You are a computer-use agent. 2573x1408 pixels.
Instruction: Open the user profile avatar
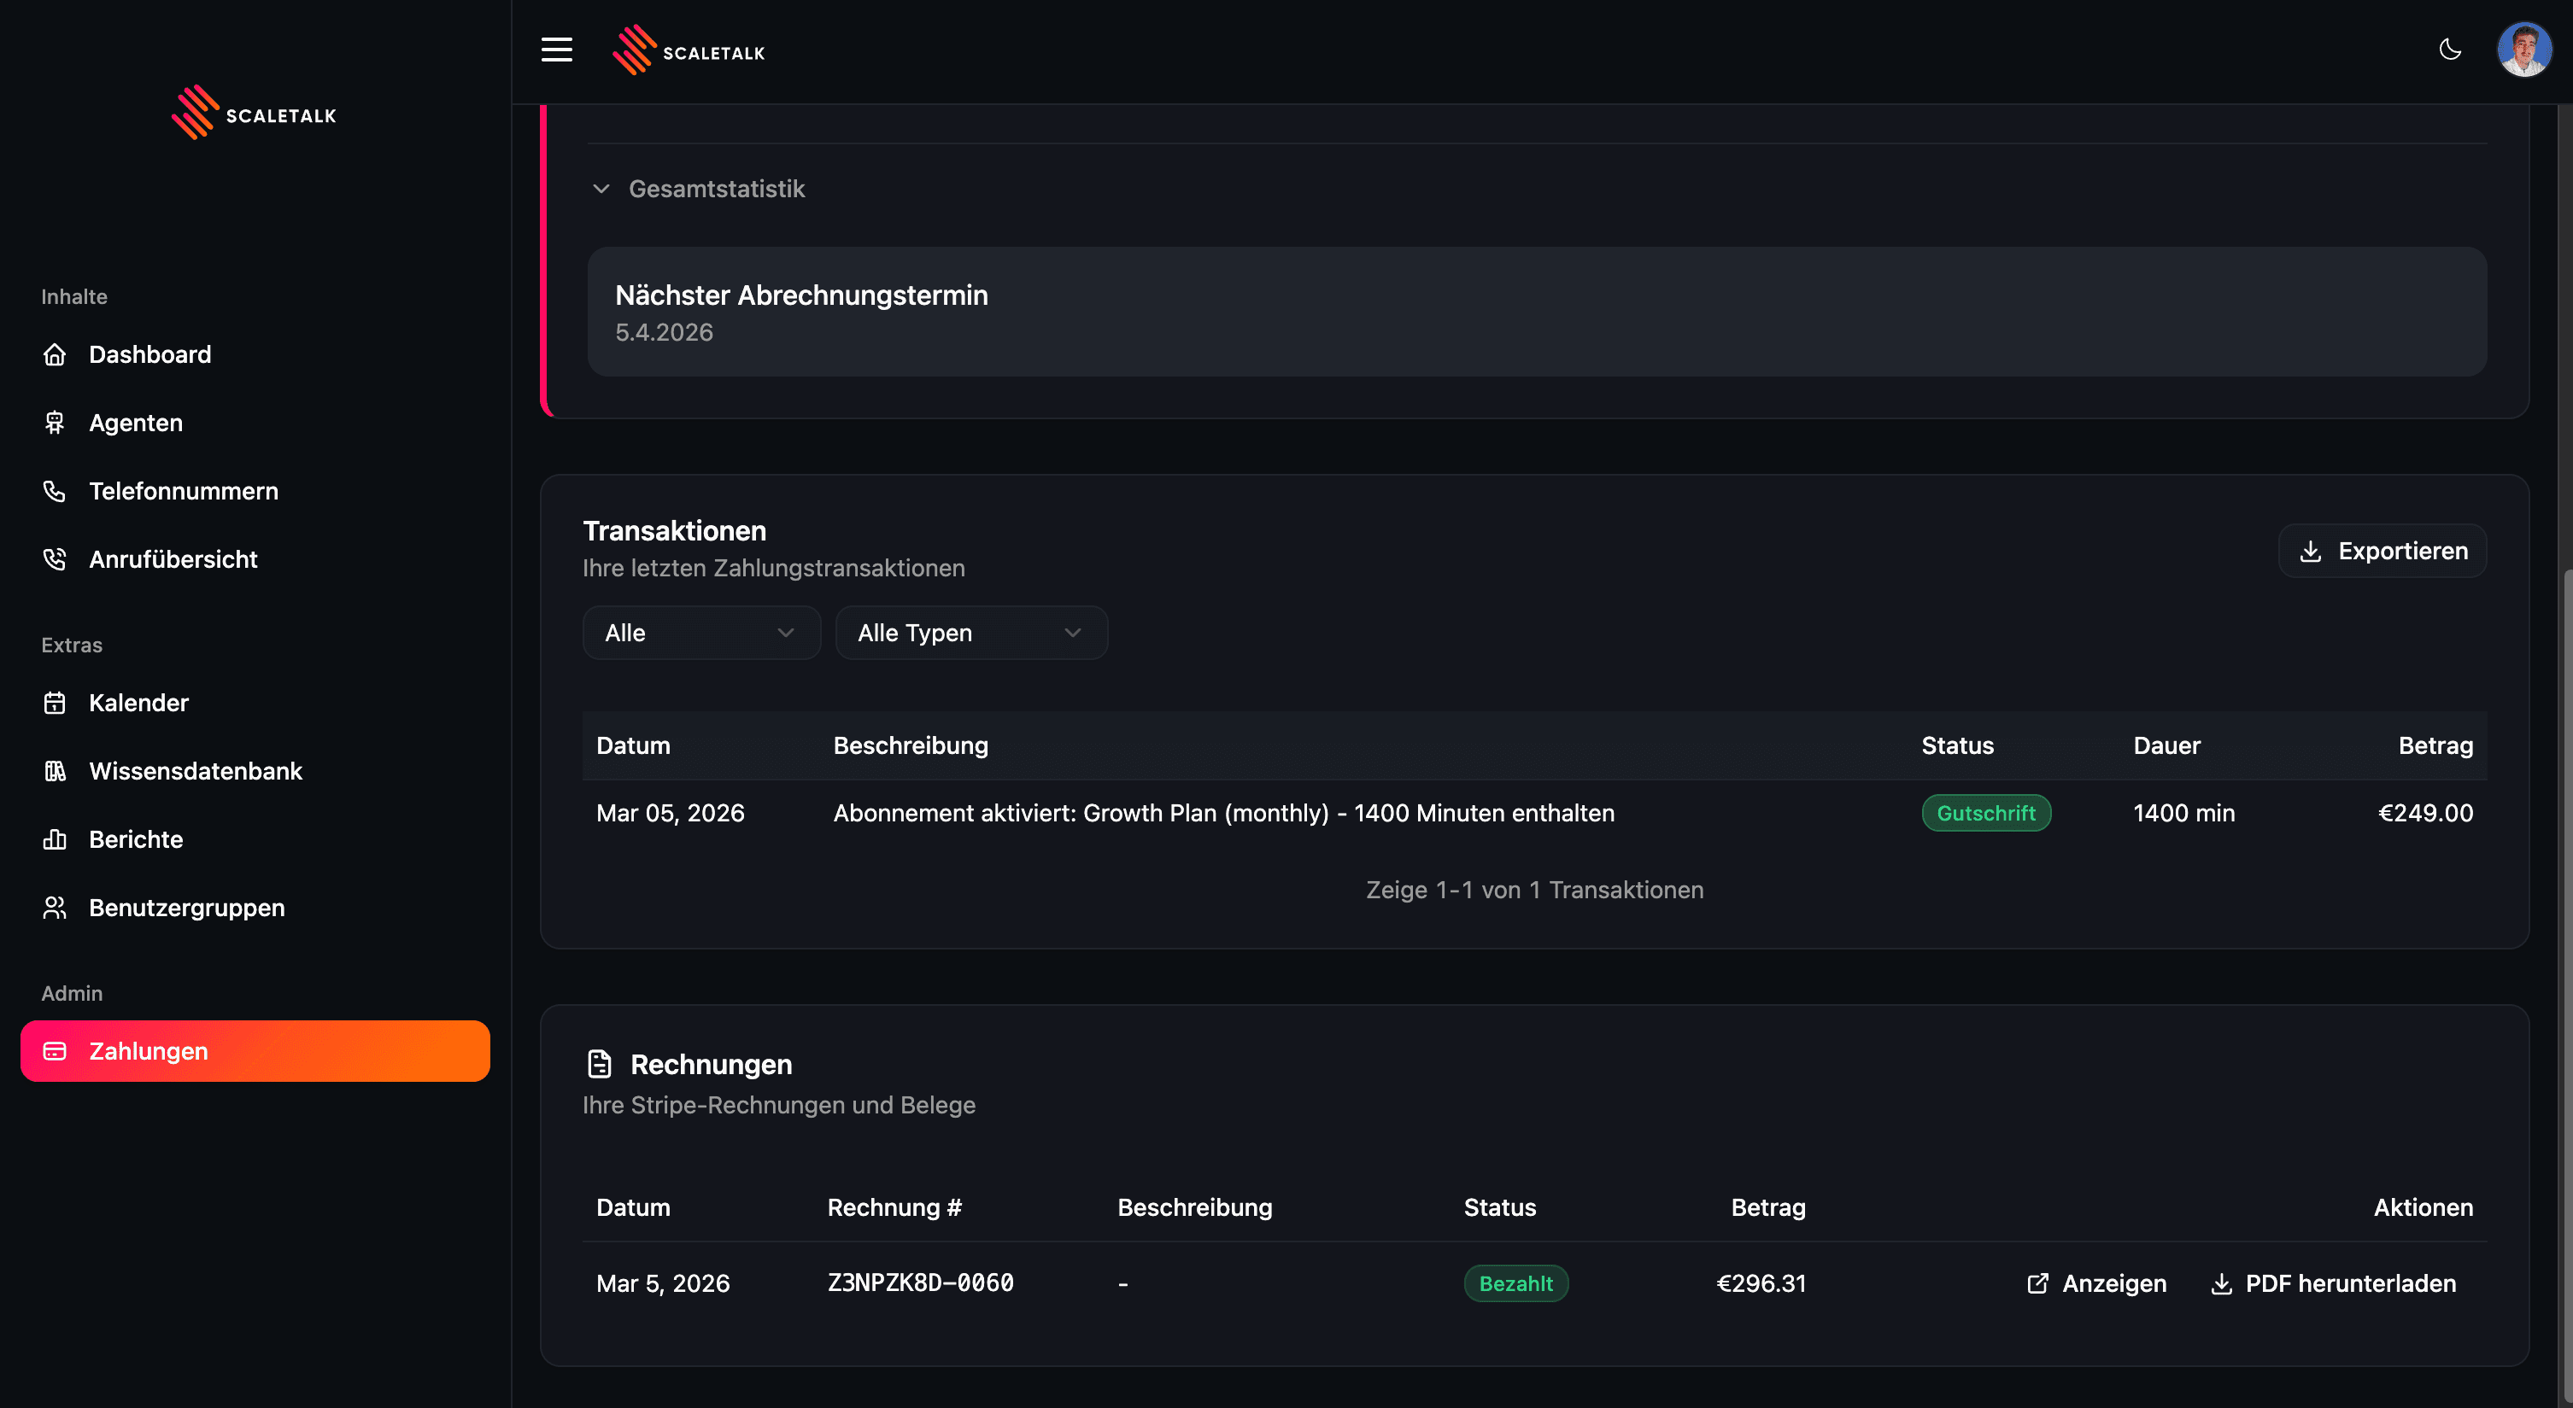pyautogui.click(x=2523, y=50)
